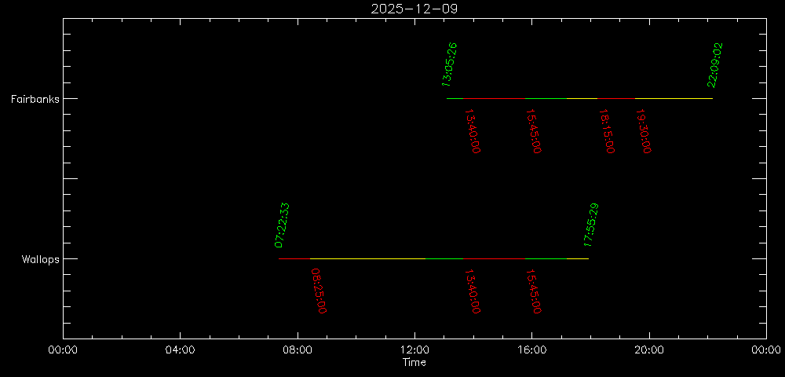
Task: Pick the red 13:40:00 marker under Wallops
Action: pos(472,291)
